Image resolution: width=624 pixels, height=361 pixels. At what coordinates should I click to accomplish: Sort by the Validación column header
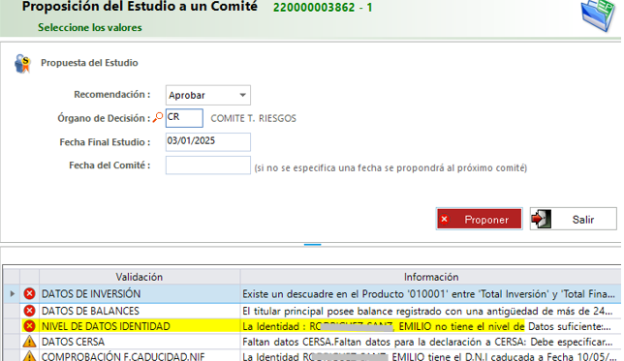[140, 277]
